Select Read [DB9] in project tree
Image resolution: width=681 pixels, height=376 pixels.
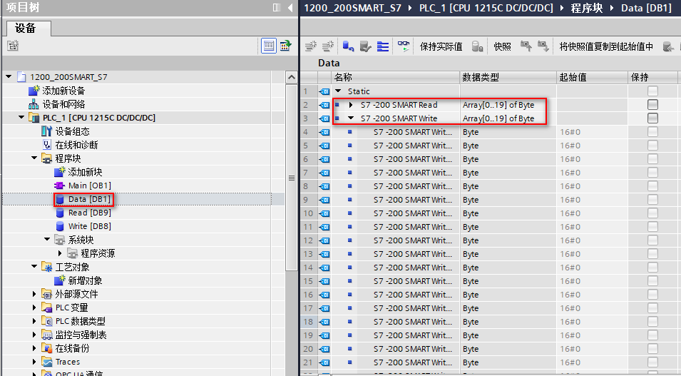(x=88, y=213)
